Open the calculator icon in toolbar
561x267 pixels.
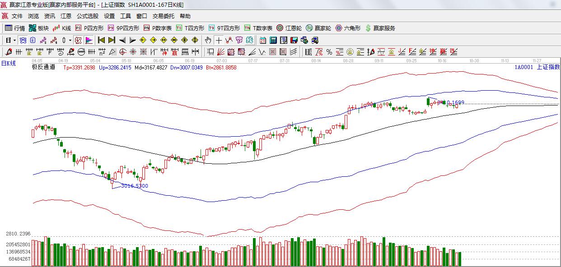(x=273, y=40)
